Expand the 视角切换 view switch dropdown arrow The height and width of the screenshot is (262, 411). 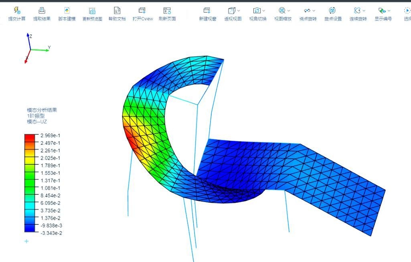tap(264, 11)
